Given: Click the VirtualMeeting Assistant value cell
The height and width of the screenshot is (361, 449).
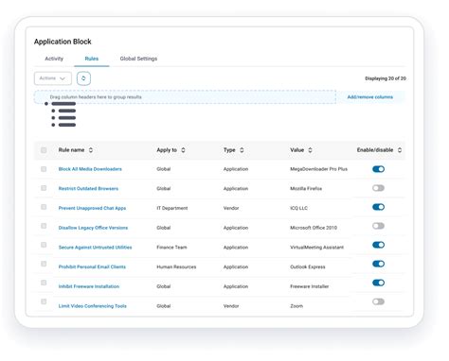Looking at the screenshot, I should (x=316, y=248).
